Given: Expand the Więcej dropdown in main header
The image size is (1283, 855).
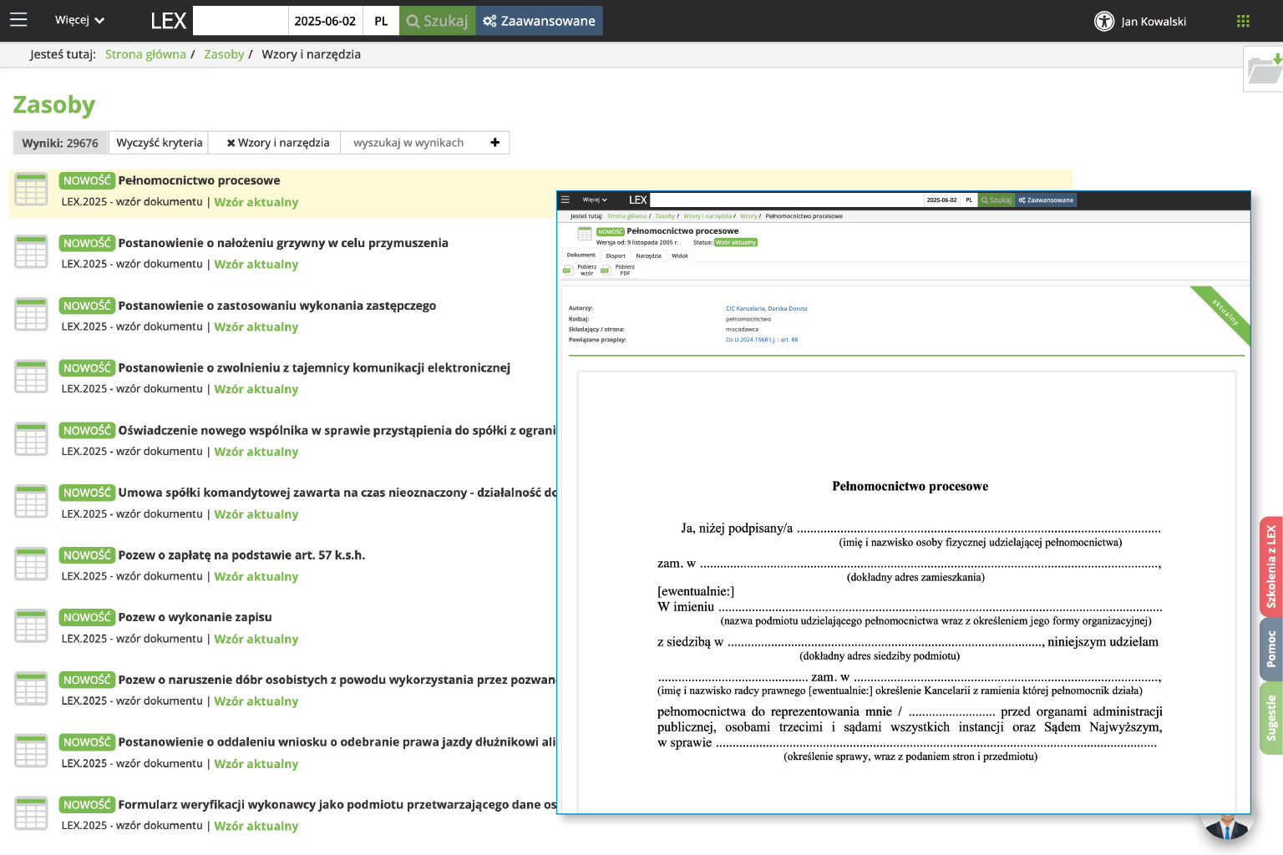Looking at the screenshot, I should (x=79, y=20).
